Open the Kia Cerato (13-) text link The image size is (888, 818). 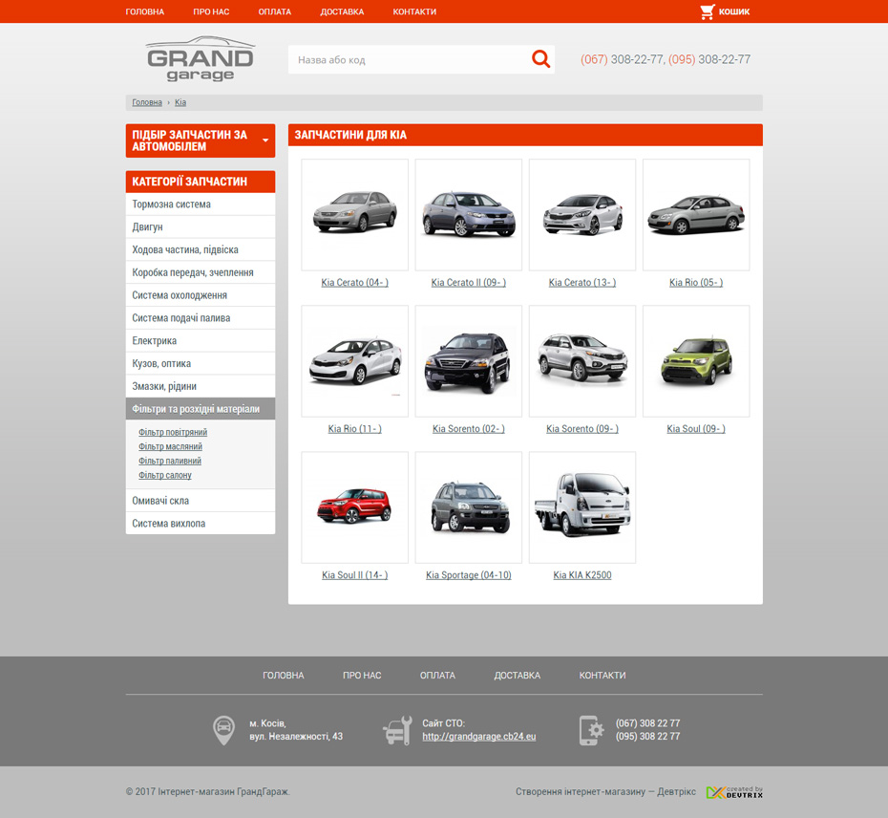tap(582, 282)
